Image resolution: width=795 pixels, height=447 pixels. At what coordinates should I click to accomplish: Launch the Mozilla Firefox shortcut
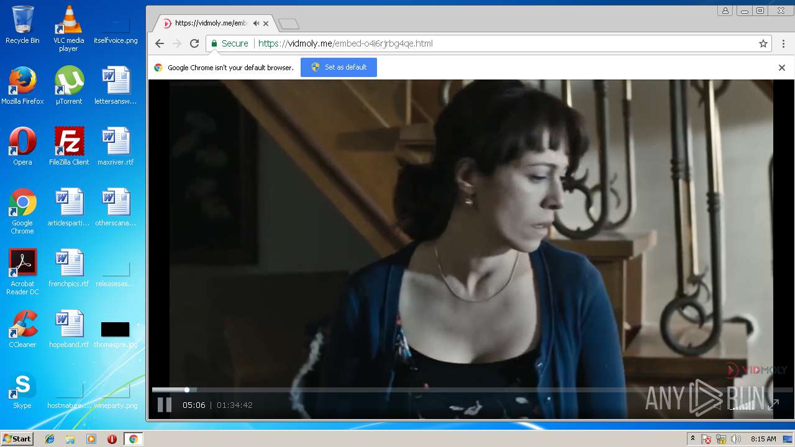22,86
